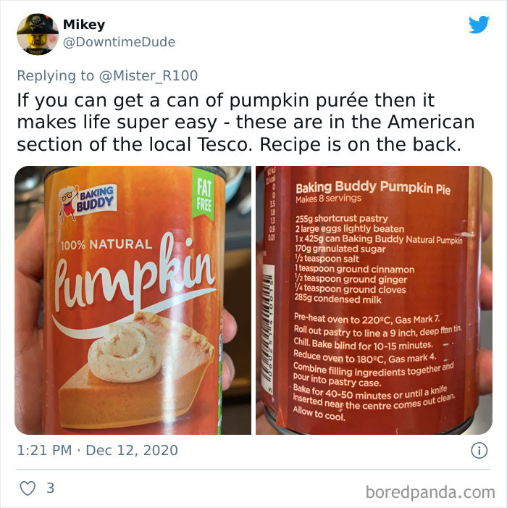Screen dimensions: 507x508
Task: Open the 1:21 PM Dec 12, 2020 timestamp
Action: click(x=98, y=450)
